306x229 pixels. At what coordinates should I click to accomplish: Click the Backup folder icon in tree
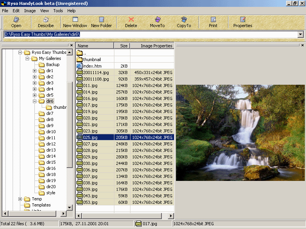point(42,65)
